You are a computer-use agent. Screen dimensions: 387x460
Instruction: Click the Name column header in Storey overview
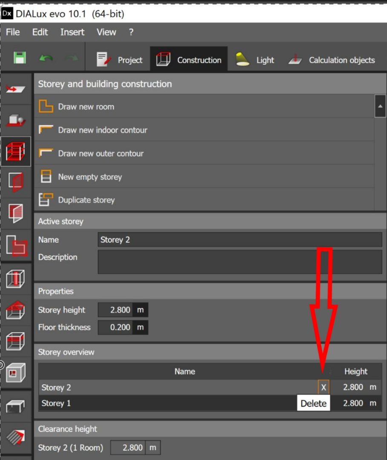pos(185,371)
